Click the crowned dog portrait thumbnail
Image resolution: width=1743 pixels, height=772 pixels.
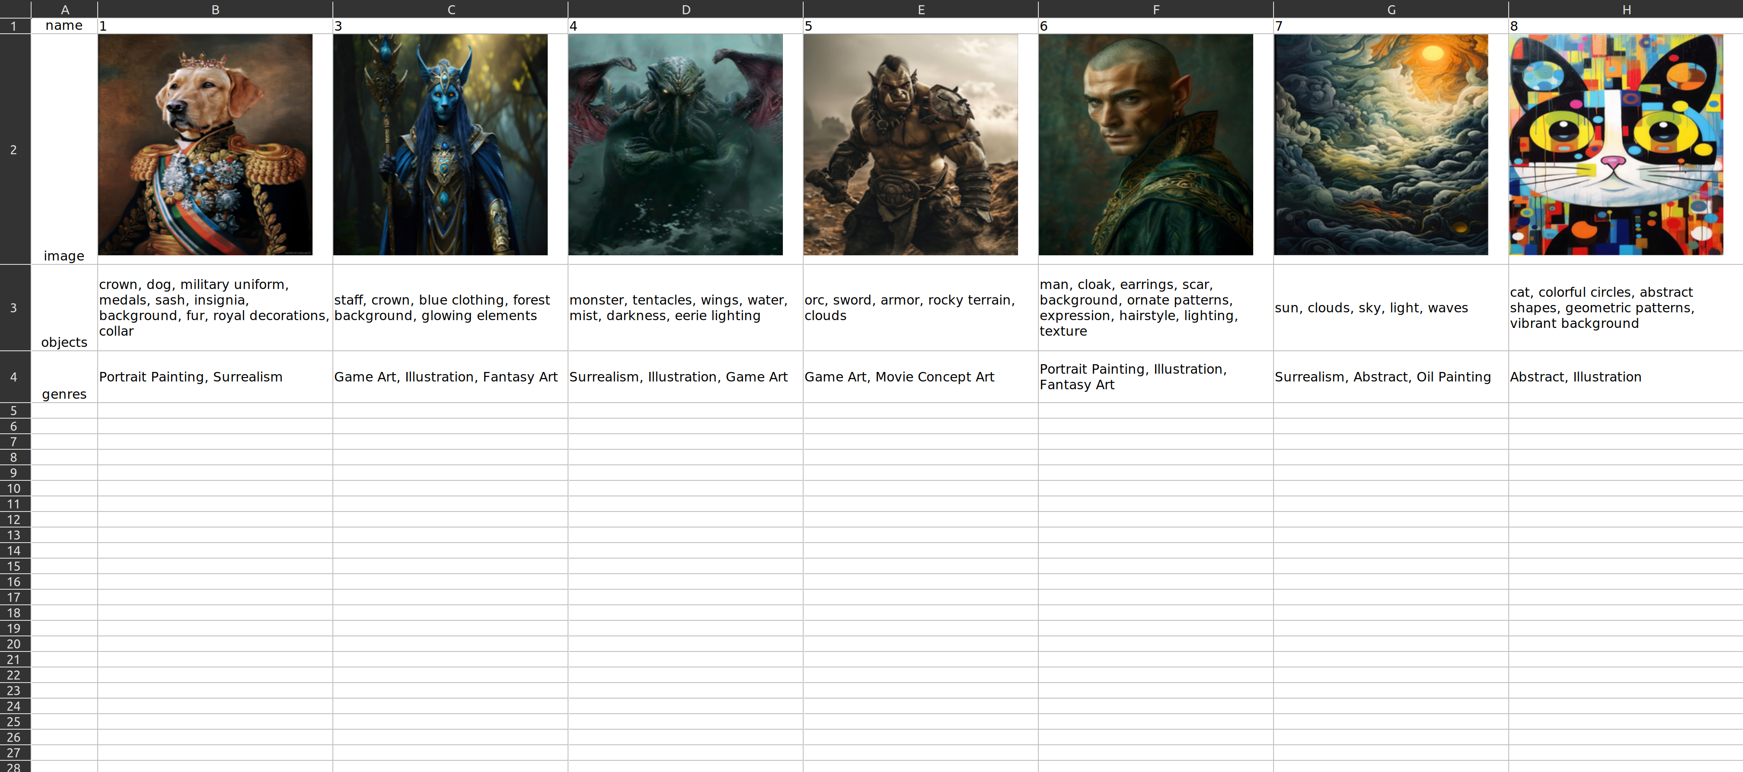coord(205,145)
